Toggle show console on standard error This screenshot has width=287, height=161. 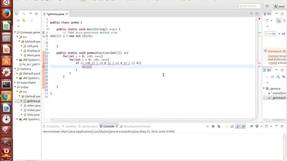point(244,126)
